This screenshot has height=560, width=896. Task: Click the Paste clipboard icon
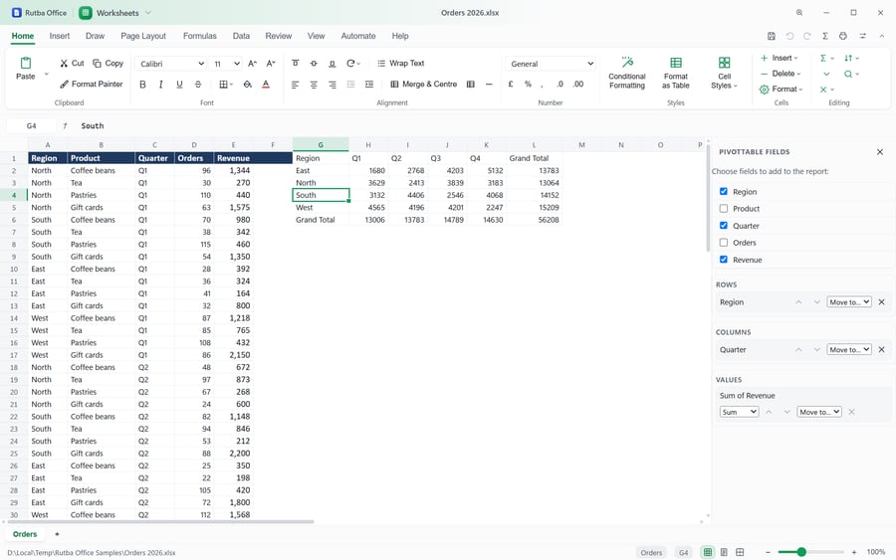tap(25, 63)
